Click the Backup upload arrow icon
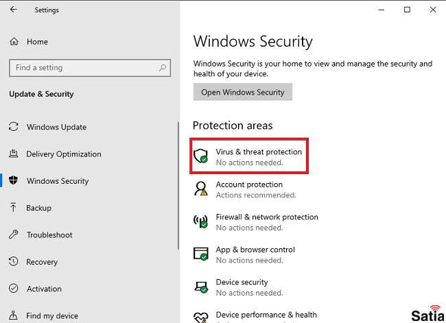Screen dimensions: 446x323 (x=13, y=208)
